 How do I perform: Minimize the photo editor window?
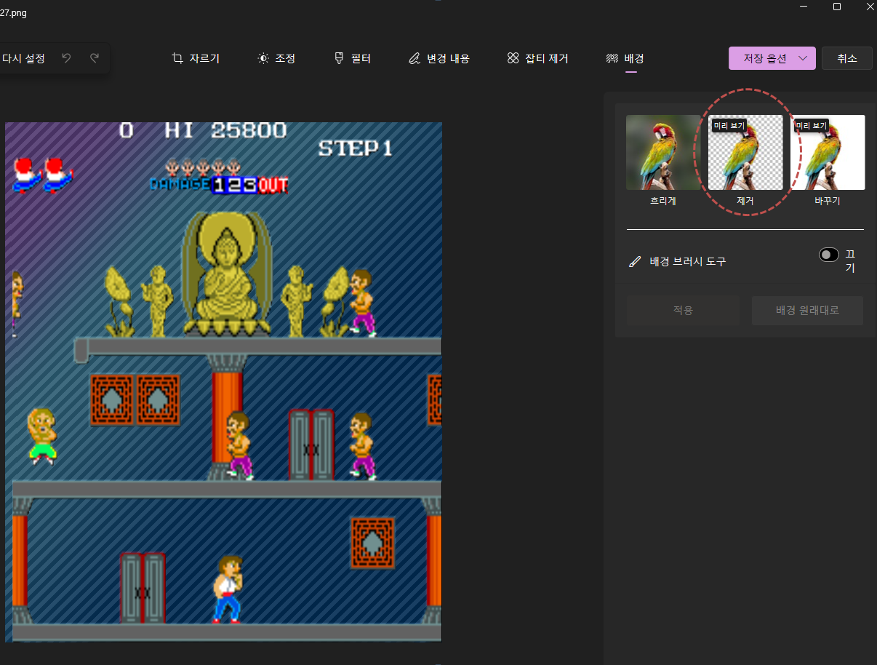(804, 7)
